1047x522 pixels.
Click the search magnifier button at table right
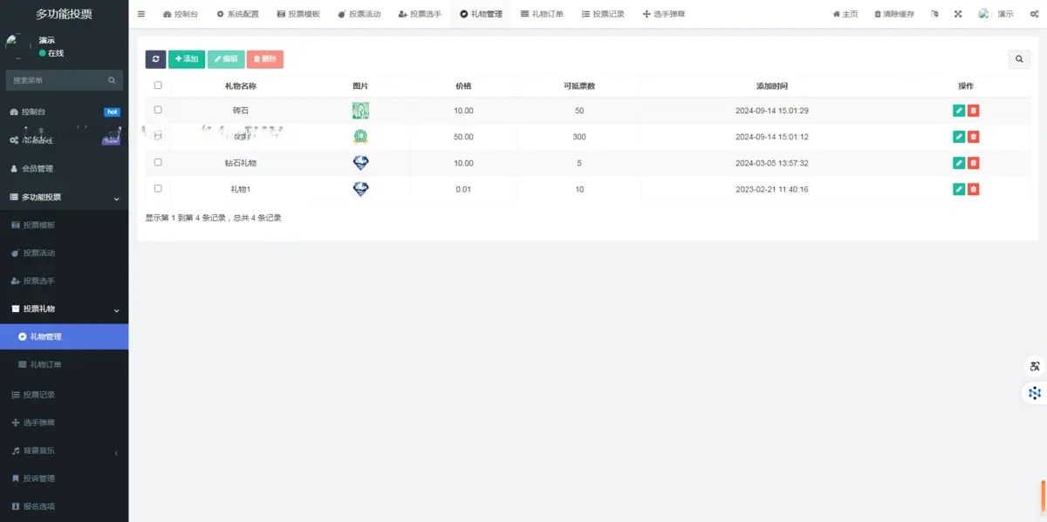pos(1018,59)
